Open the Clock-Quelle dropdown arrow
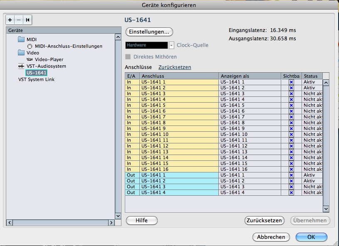Image resolution: width=339 pixels, height=246 pixels. [171, 45]
